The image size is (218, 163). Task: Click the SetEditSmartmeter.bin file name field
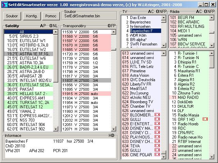(89, 16)
